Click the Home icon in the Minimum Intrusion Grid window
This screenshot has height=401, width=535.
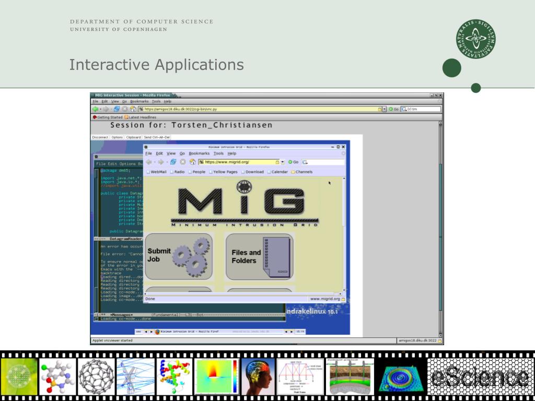tap(192, 162)
